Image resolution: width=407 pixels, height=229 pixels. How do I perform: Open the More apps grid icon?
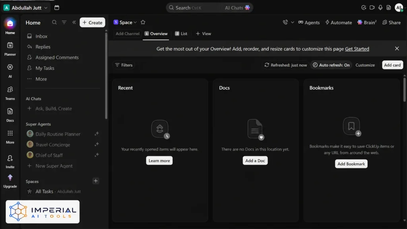(x=10, y=134)
